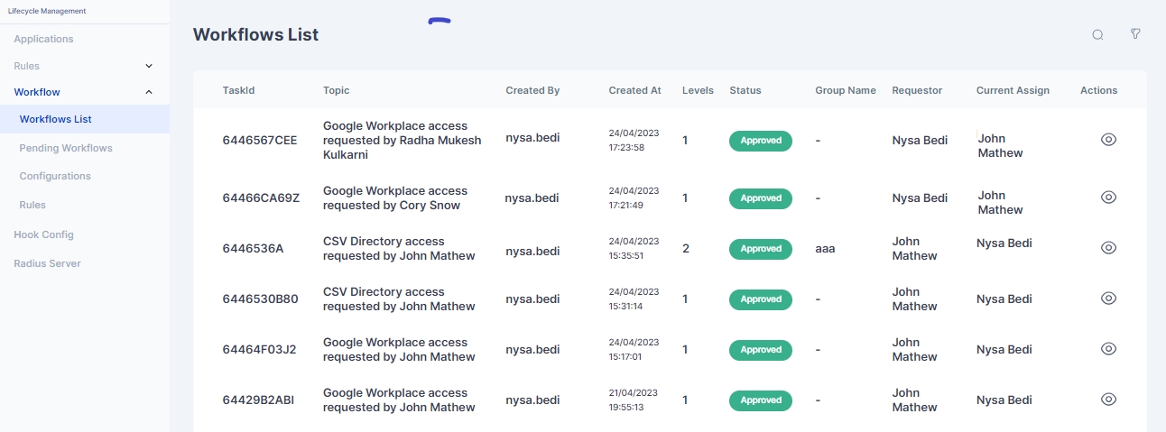Screen dimensions: 1166x432
Task: View task 6446530B80 using eye icon
Action: coord(1109,299)
